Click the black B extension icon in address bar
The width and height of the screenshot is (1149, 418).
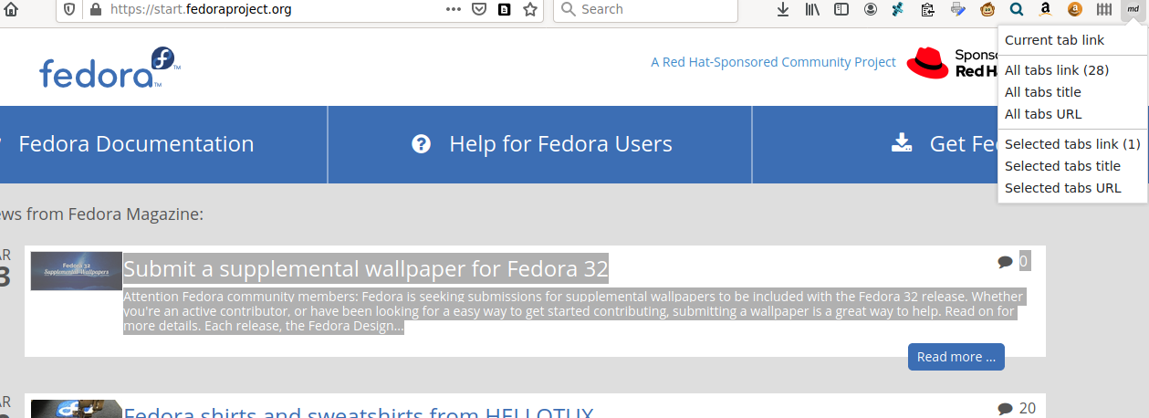tap(504, 9)
